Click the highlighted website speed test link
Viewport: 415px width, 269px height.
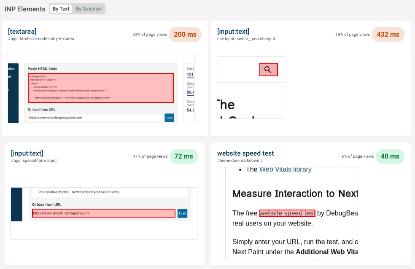[287, 213]
